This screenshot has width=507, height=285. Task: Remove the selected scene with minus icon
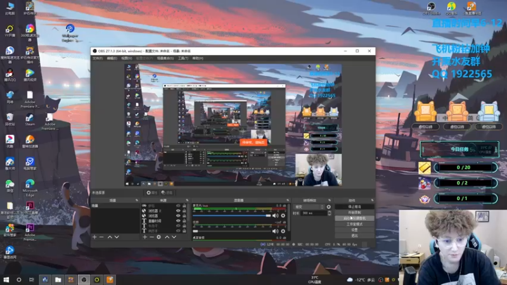pyautogui.click(x=101, y=237)
